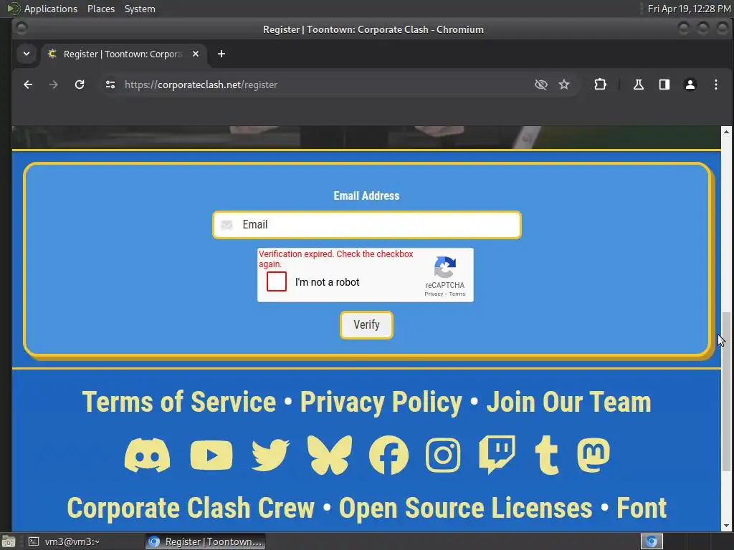The height and width of the screenshot is (550, 734).
Task: Open the Font link in footer
Action: click(642, 508)
